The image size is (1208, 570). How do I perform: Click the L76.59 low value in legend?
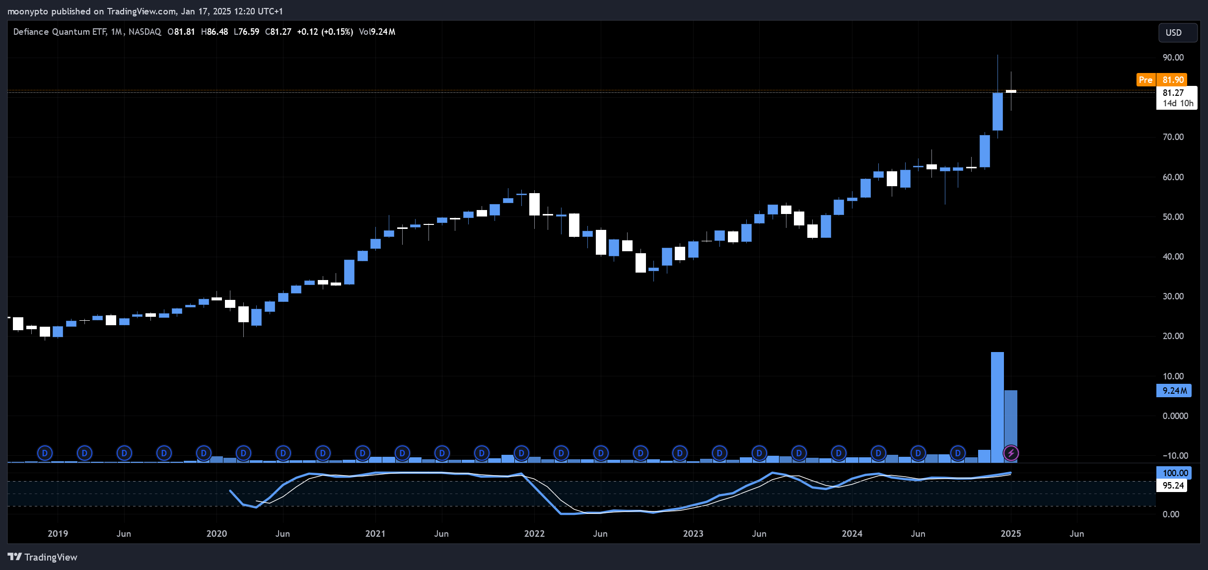(x=246, y=32)
